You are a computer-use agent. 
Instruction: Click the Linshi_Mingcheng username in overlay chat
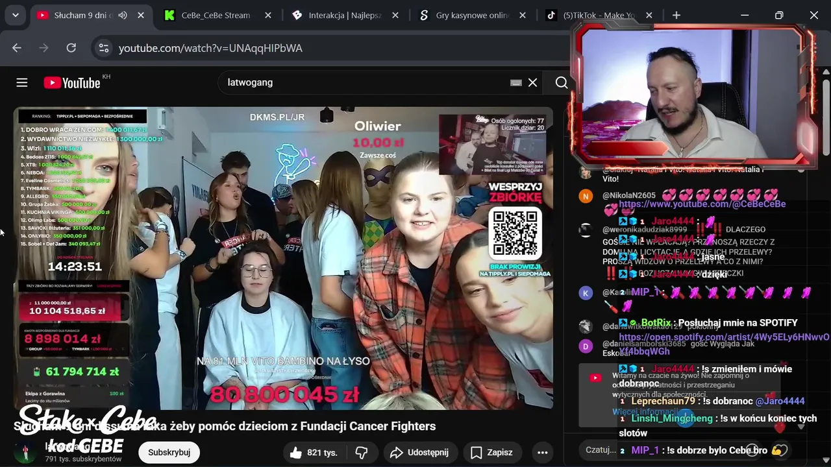tap(671, 418)
